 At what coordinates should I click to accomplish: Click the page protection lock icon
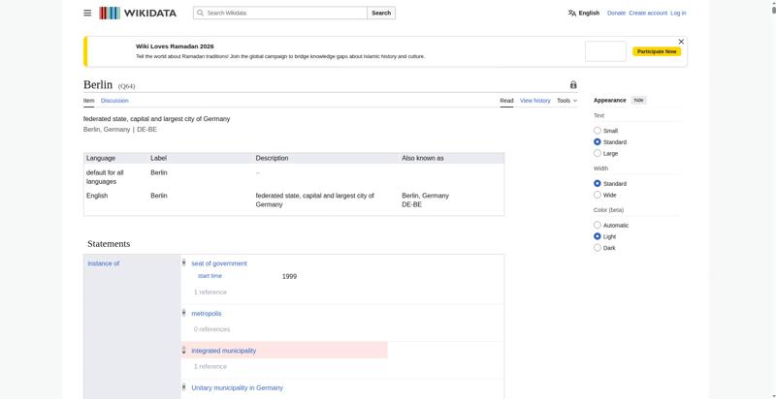click(573, 85)
